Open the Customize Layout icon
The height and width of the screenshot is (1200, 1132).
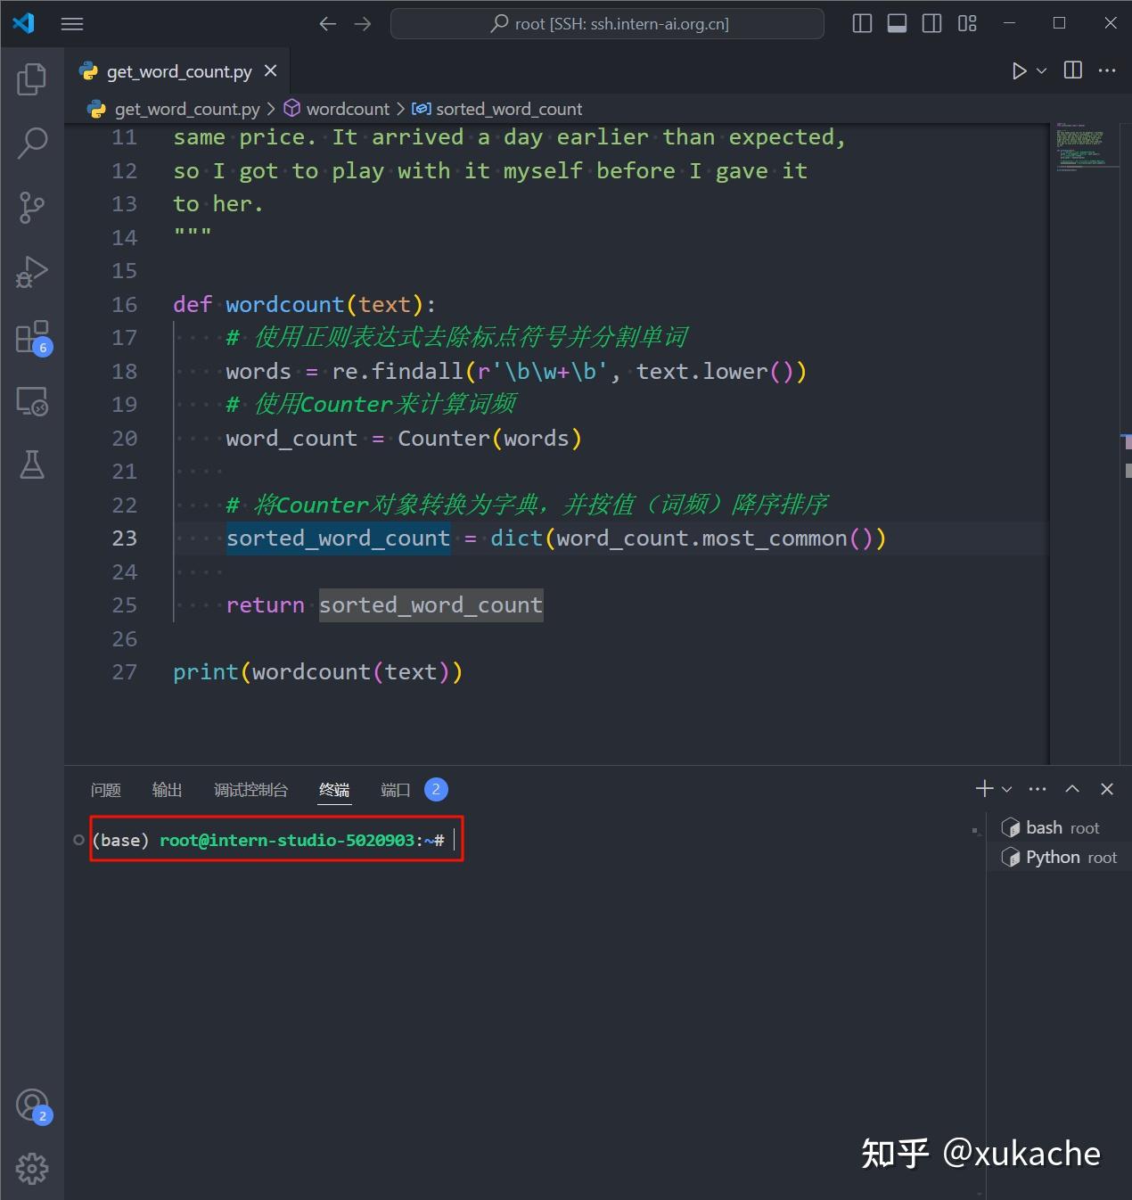coord(967,24)
